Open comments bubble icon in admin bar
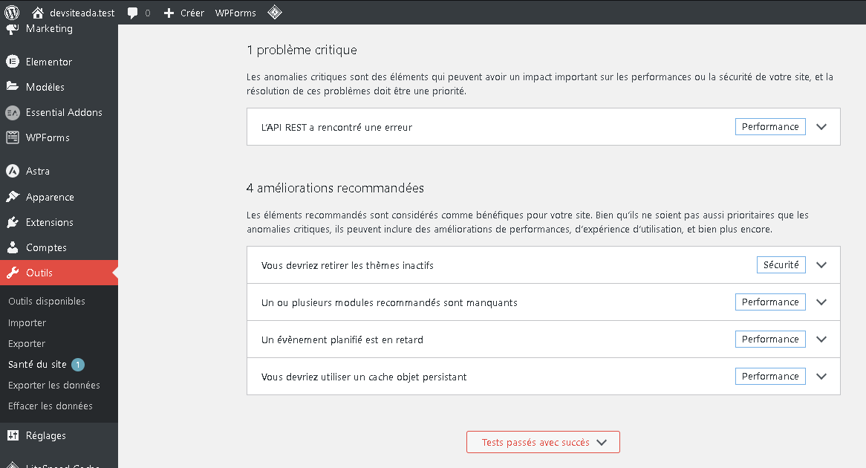 132,13
